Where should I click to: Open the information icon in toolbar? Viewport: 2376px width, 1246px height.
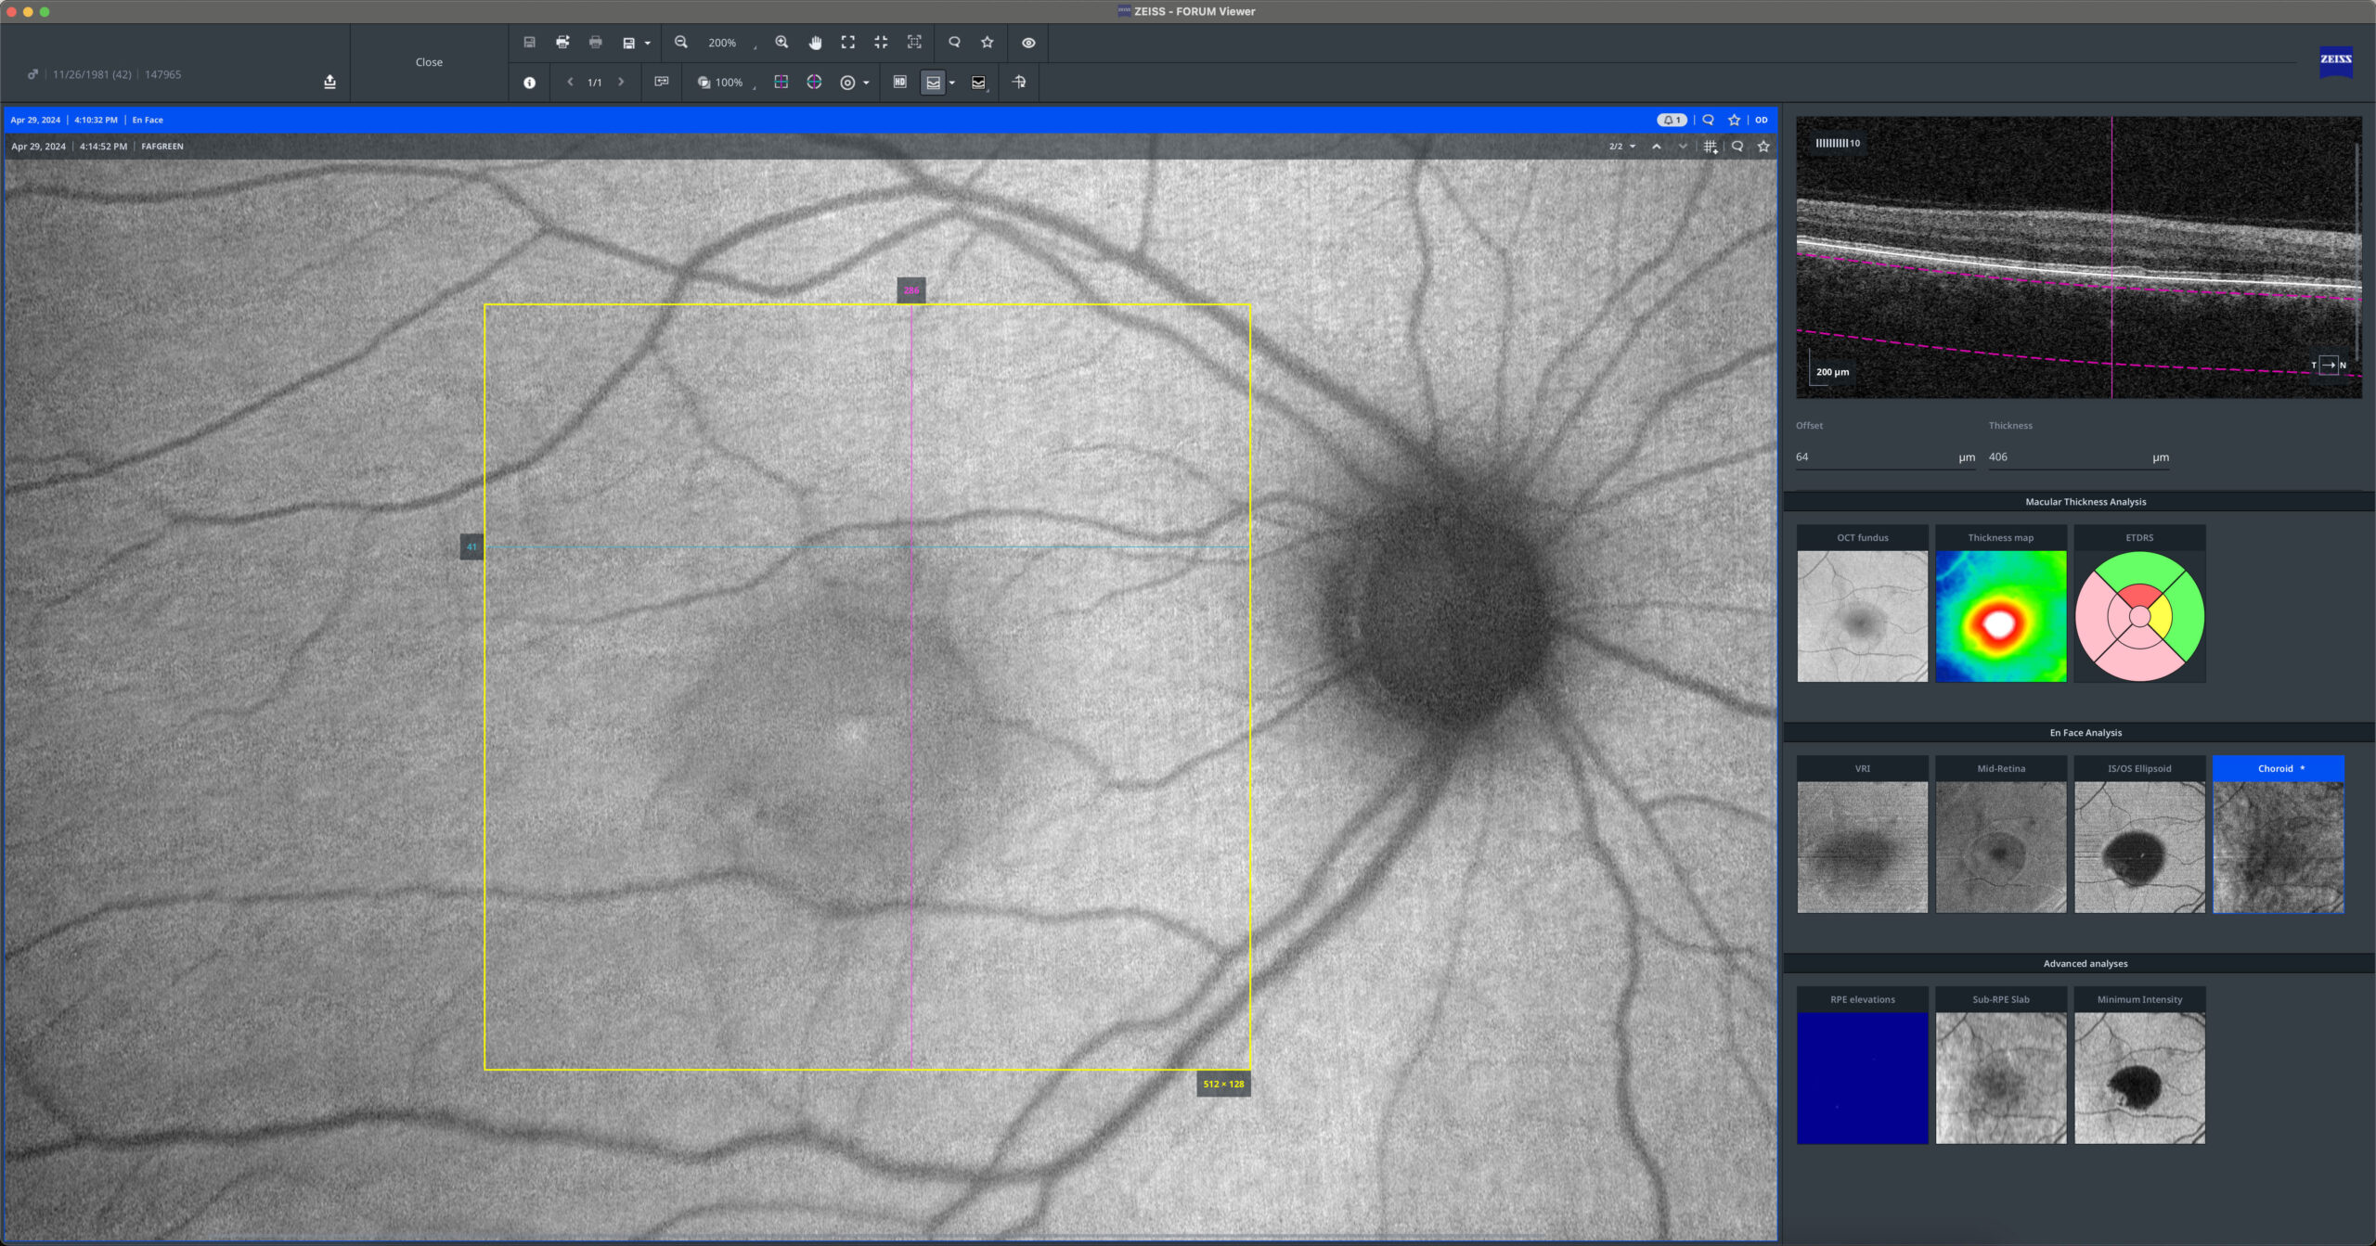[529, 83]
